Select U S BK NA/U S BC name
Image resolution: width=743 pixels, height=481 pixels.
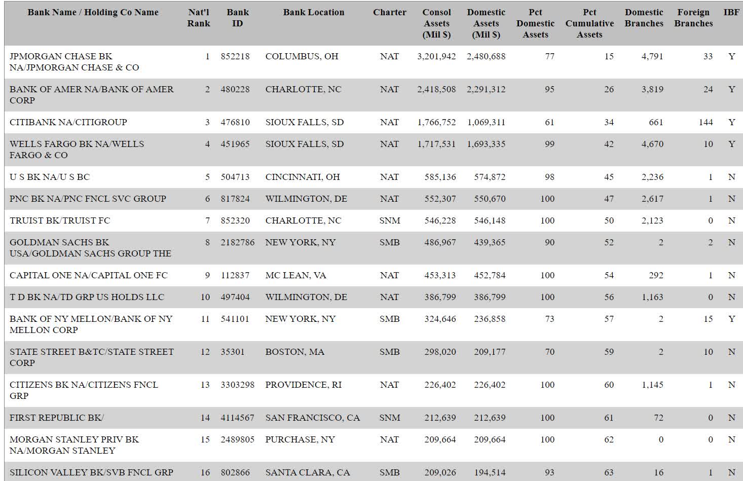pos(49,177)
